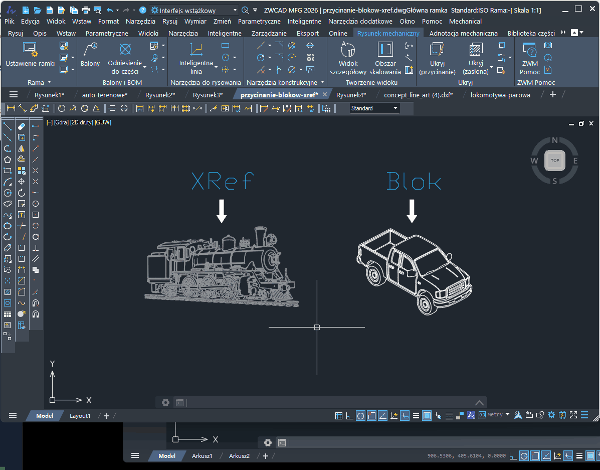Toggle ortho mode in status bar
The height and width of the screenshot is (470, 600).
(x=349, y=415)
